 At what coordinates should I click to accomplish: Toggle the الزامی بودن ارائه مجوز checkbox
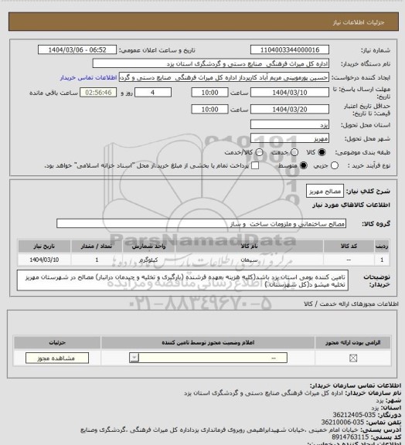coord(353,358)
